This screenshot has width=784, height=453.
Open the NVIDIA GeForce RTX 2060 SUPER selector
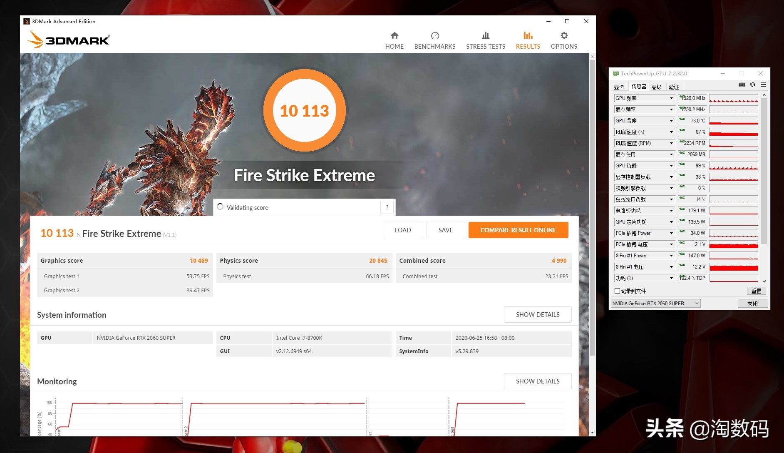[x=655, y=304]
